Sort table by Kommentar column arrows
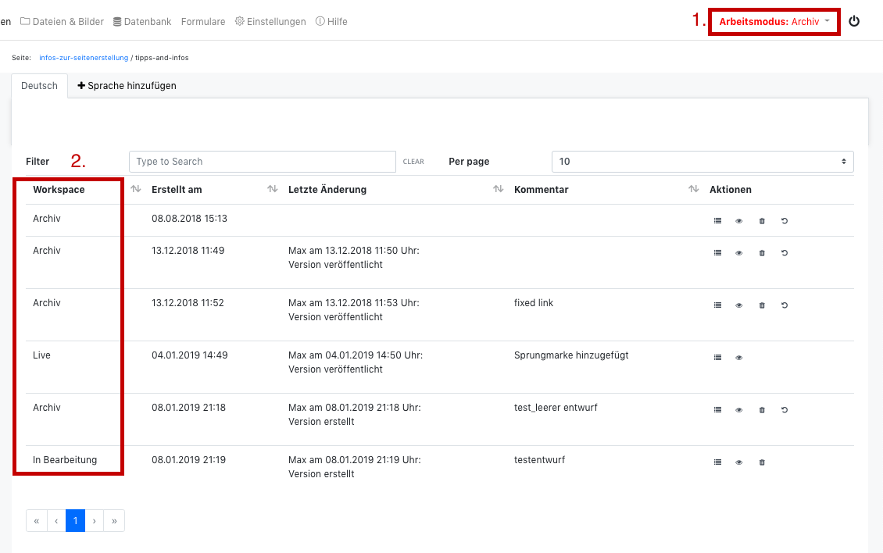This screenshot has width=883, height=553. [694, 189]
